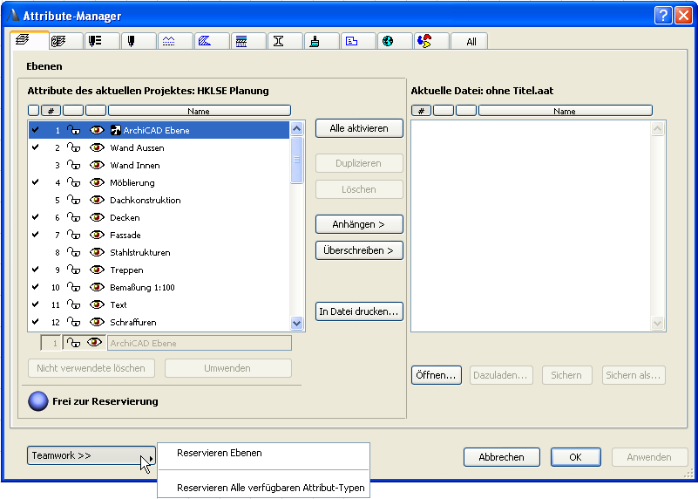Screen dimensions: 698x499
Task: Toggle lock icon for Möblierung layer
Action: coord(73,182)
